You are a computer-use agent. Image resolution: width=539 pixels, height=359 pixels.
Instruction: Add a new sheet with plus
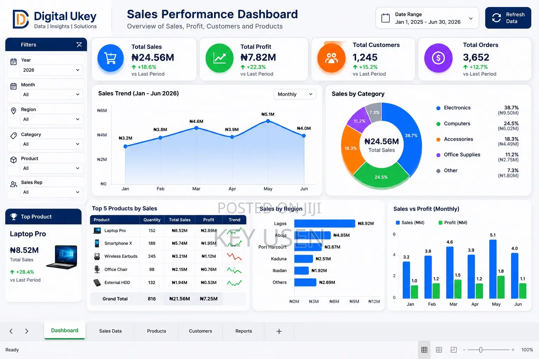coord(279,331)
